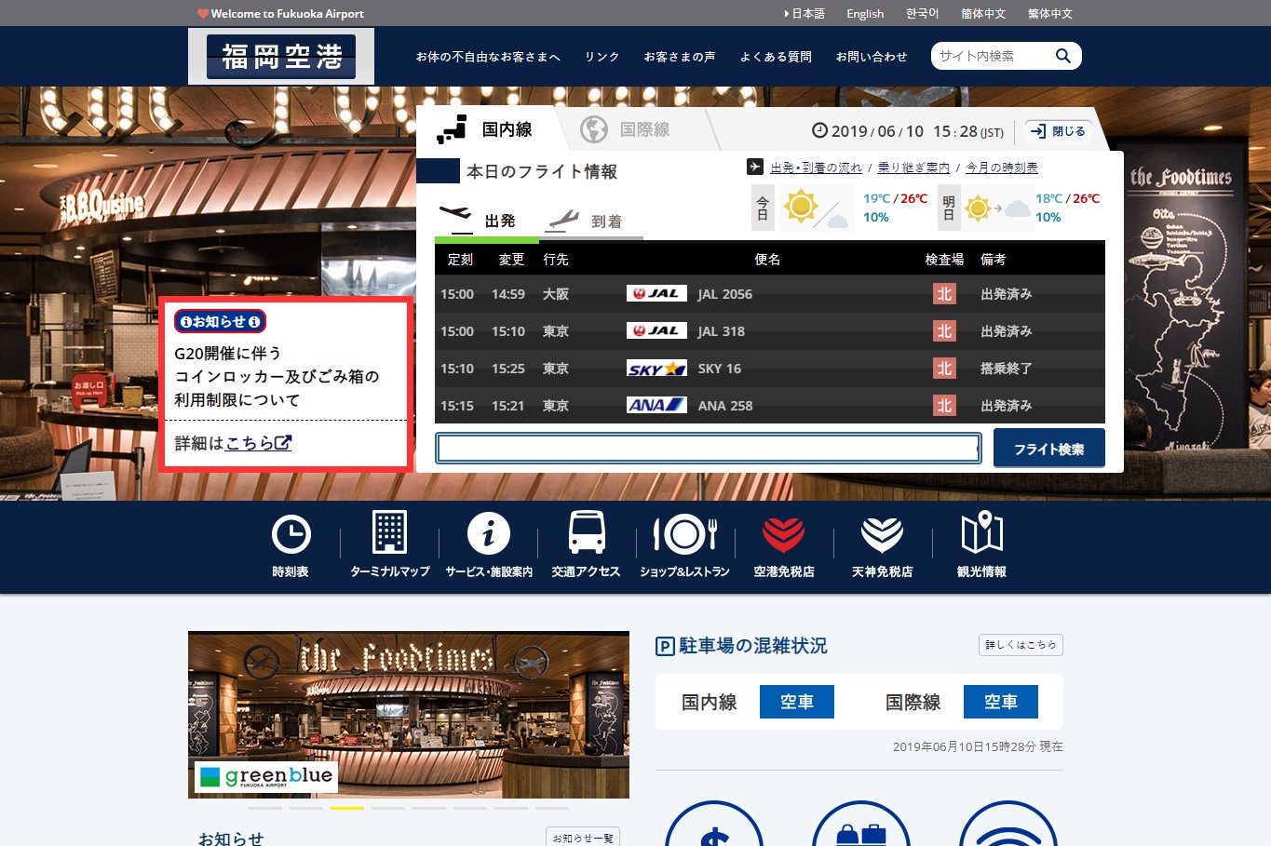The image size is (1271, 846).
Task: Click the 搭乗終了 status for SKY 16
Action: [x=1007, y=369]
